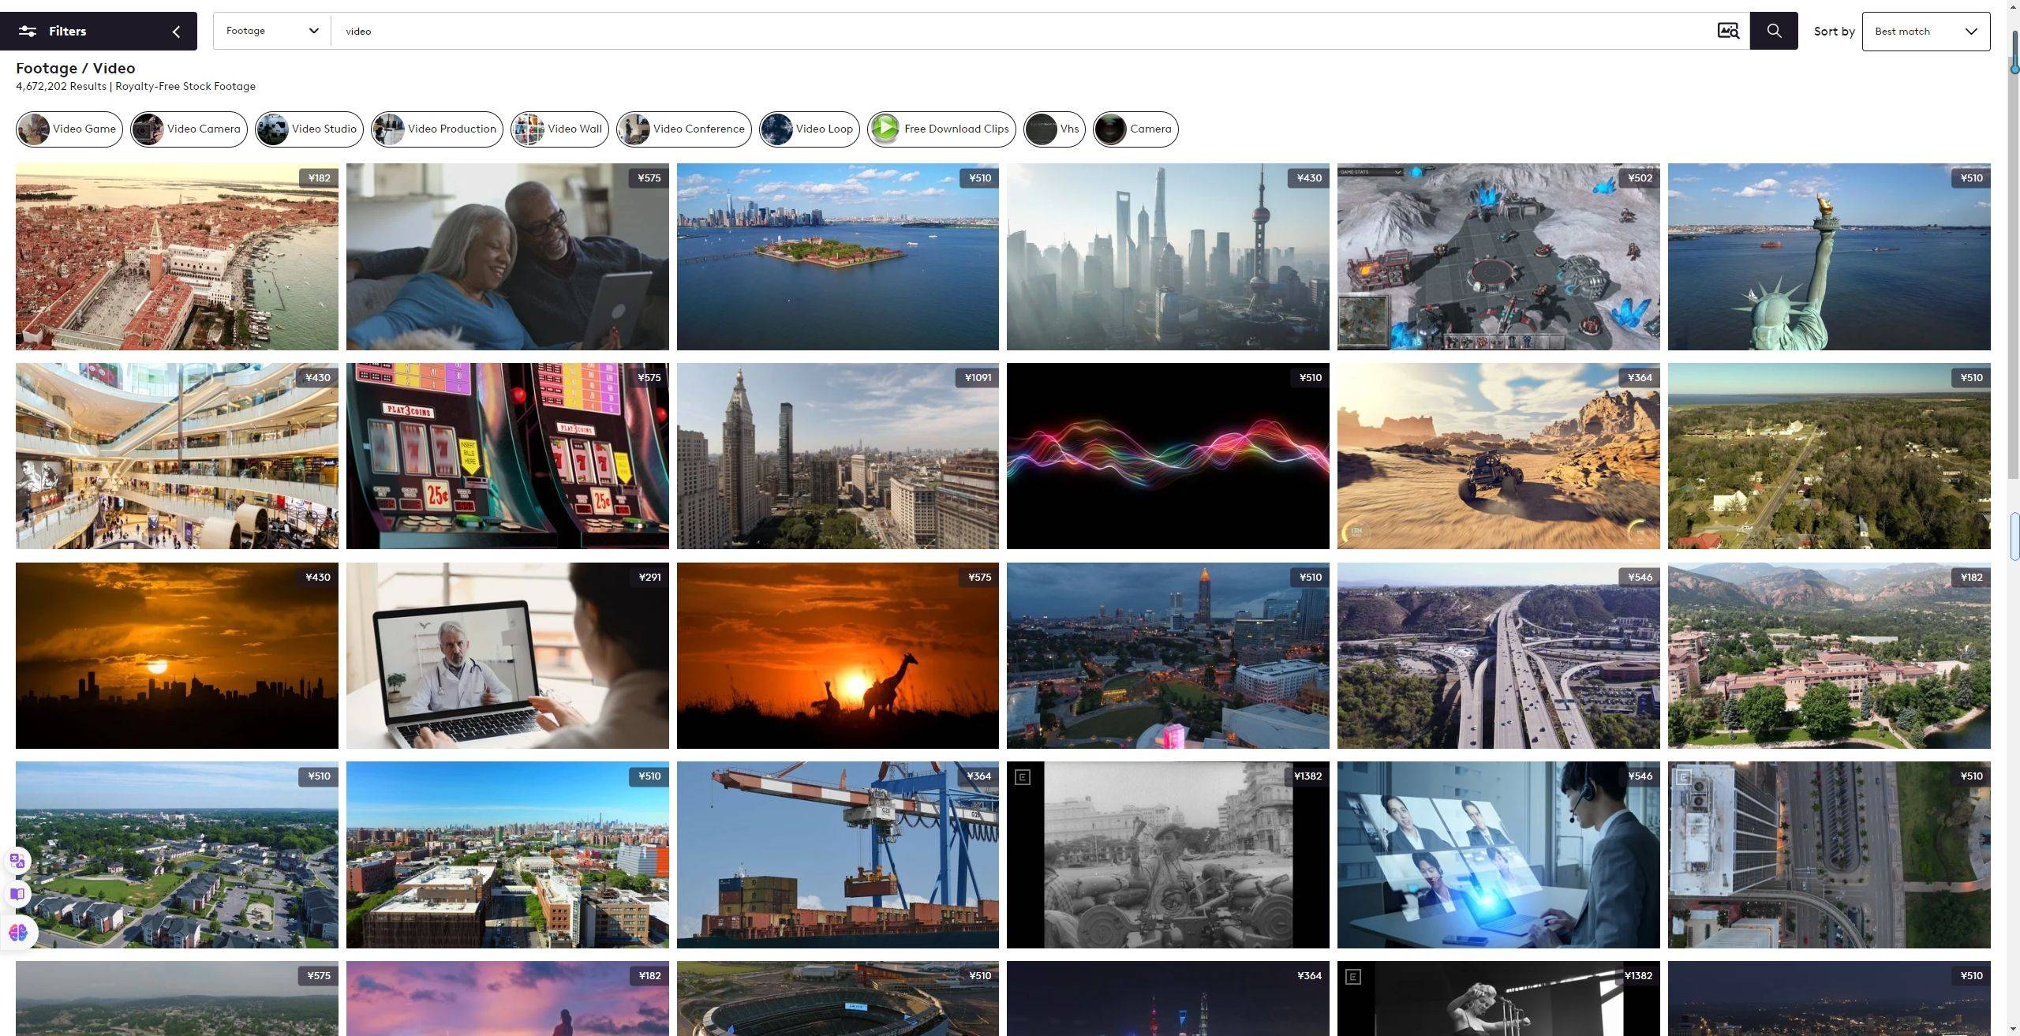Screen dimensions: 2020x1036
Task: Open the Footage media type dropdown
Action: click(271, 31)
